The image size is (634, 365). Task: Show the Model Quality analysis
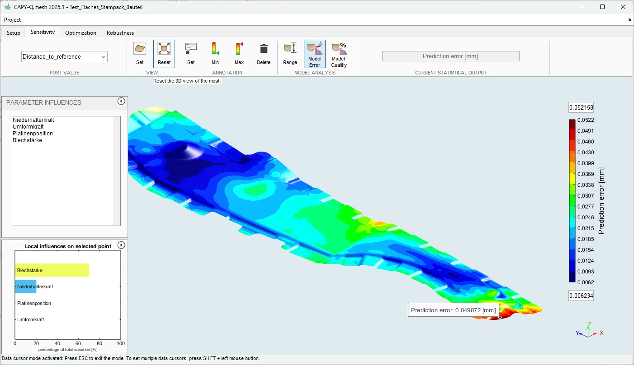(339, 54)
